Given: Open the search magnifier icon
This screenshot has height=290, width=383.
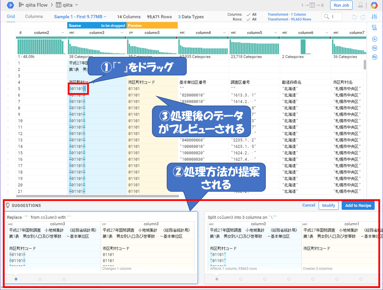Looking at the screenshot, I should (x=327, y=17).
